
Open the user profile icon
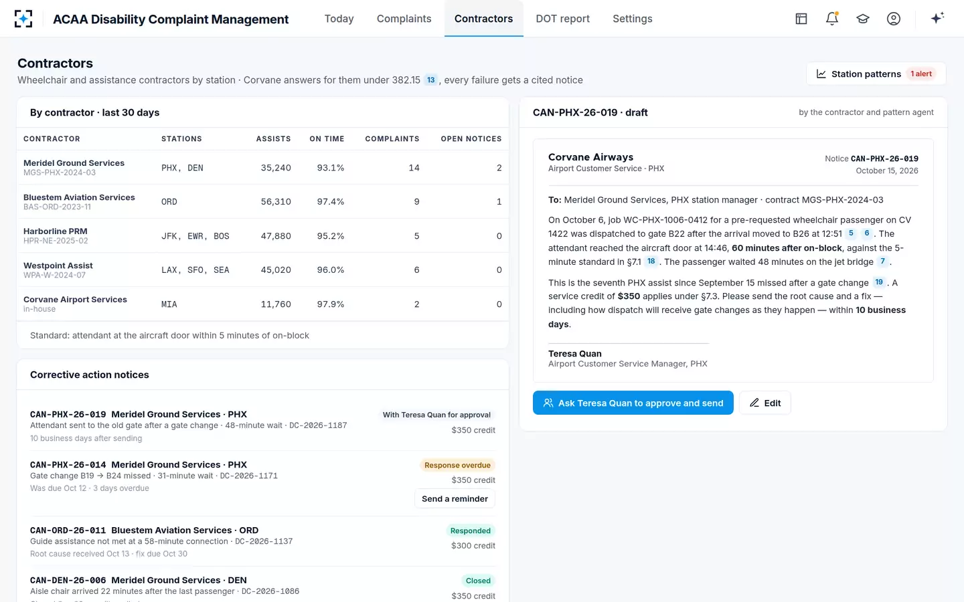click(x=894, y=19)
